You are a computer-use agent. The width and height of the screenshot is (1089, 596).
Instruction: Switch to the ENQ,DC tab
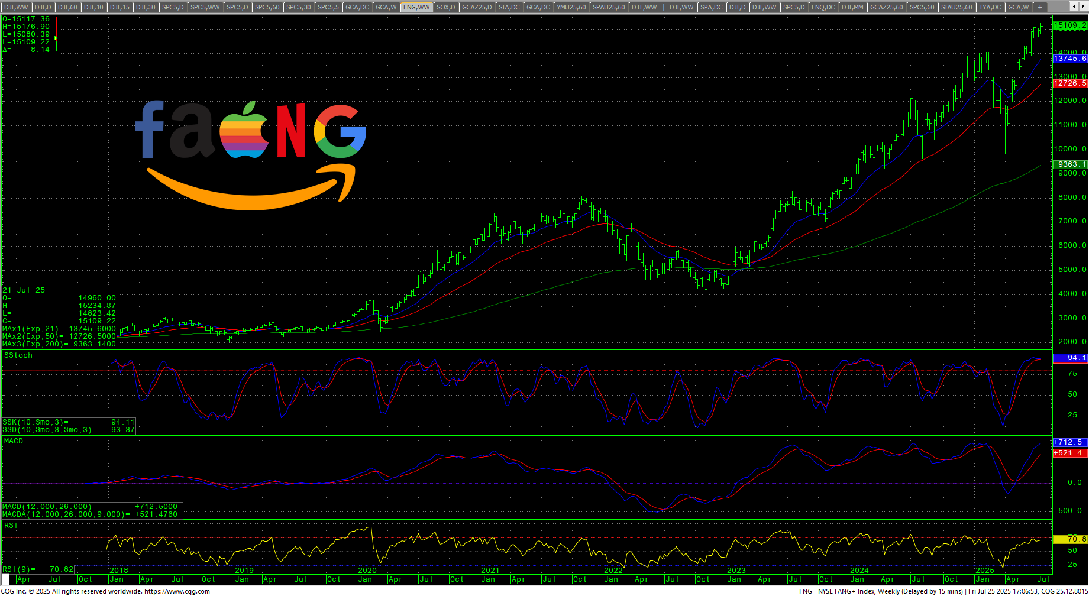tap(823, 7)
